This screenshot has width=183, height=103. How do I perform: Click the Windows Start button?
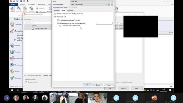pos(12,90)
